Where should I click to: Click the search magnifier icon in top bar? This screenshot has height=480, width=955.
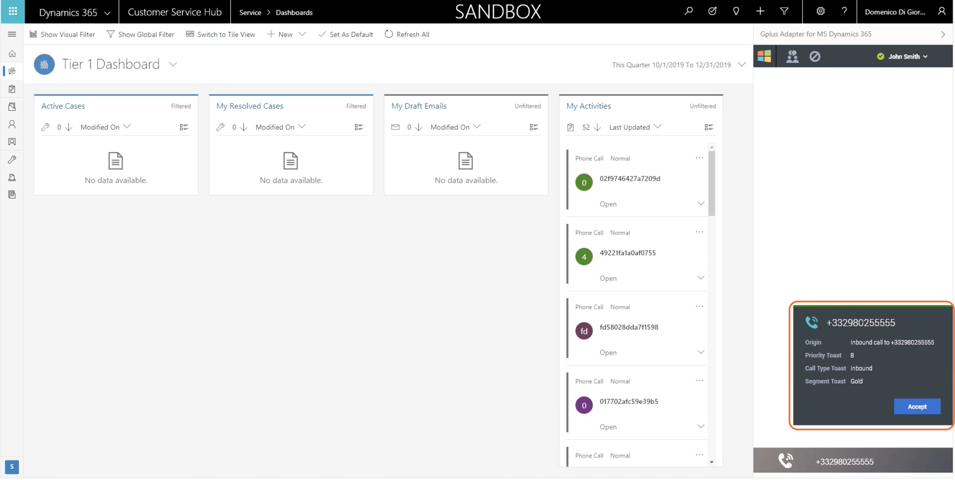(688, 12)
